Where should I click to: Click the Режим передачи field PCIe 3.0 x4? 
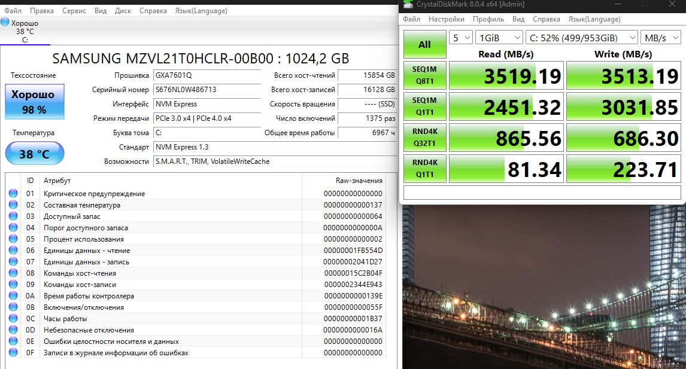[x=207, y=118]
